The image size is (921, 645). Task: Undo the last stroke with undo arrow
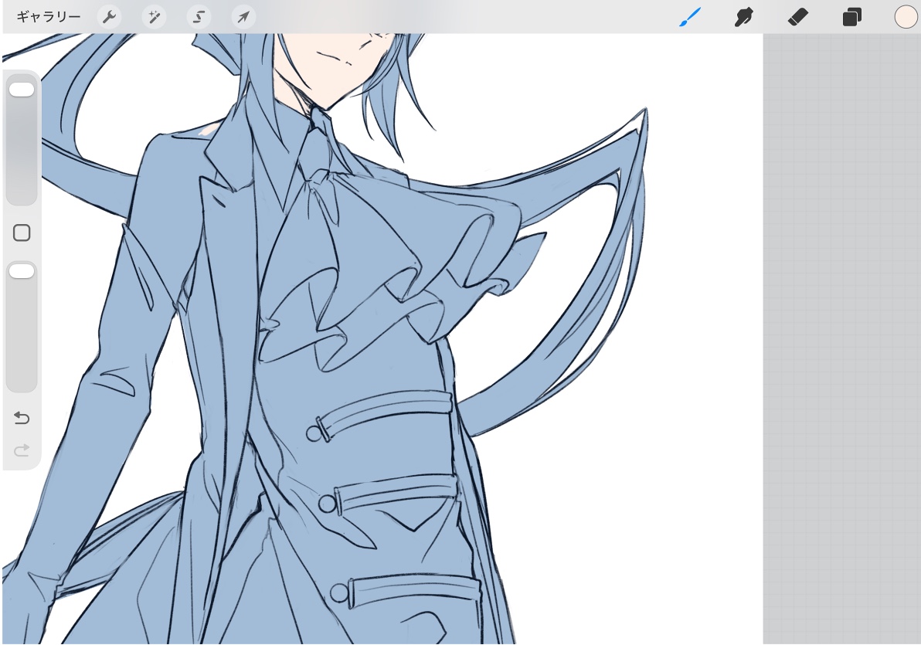tap(22, 418)
